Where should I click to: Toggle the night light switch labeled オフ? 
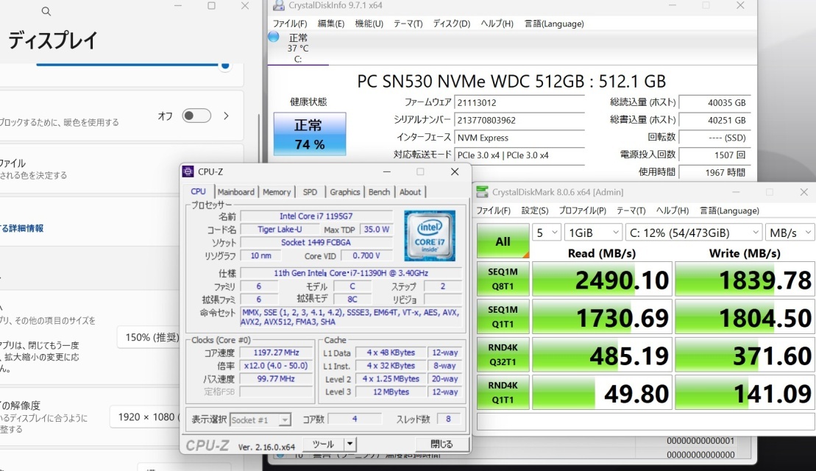pyautogui.click(x=196, y=116)
